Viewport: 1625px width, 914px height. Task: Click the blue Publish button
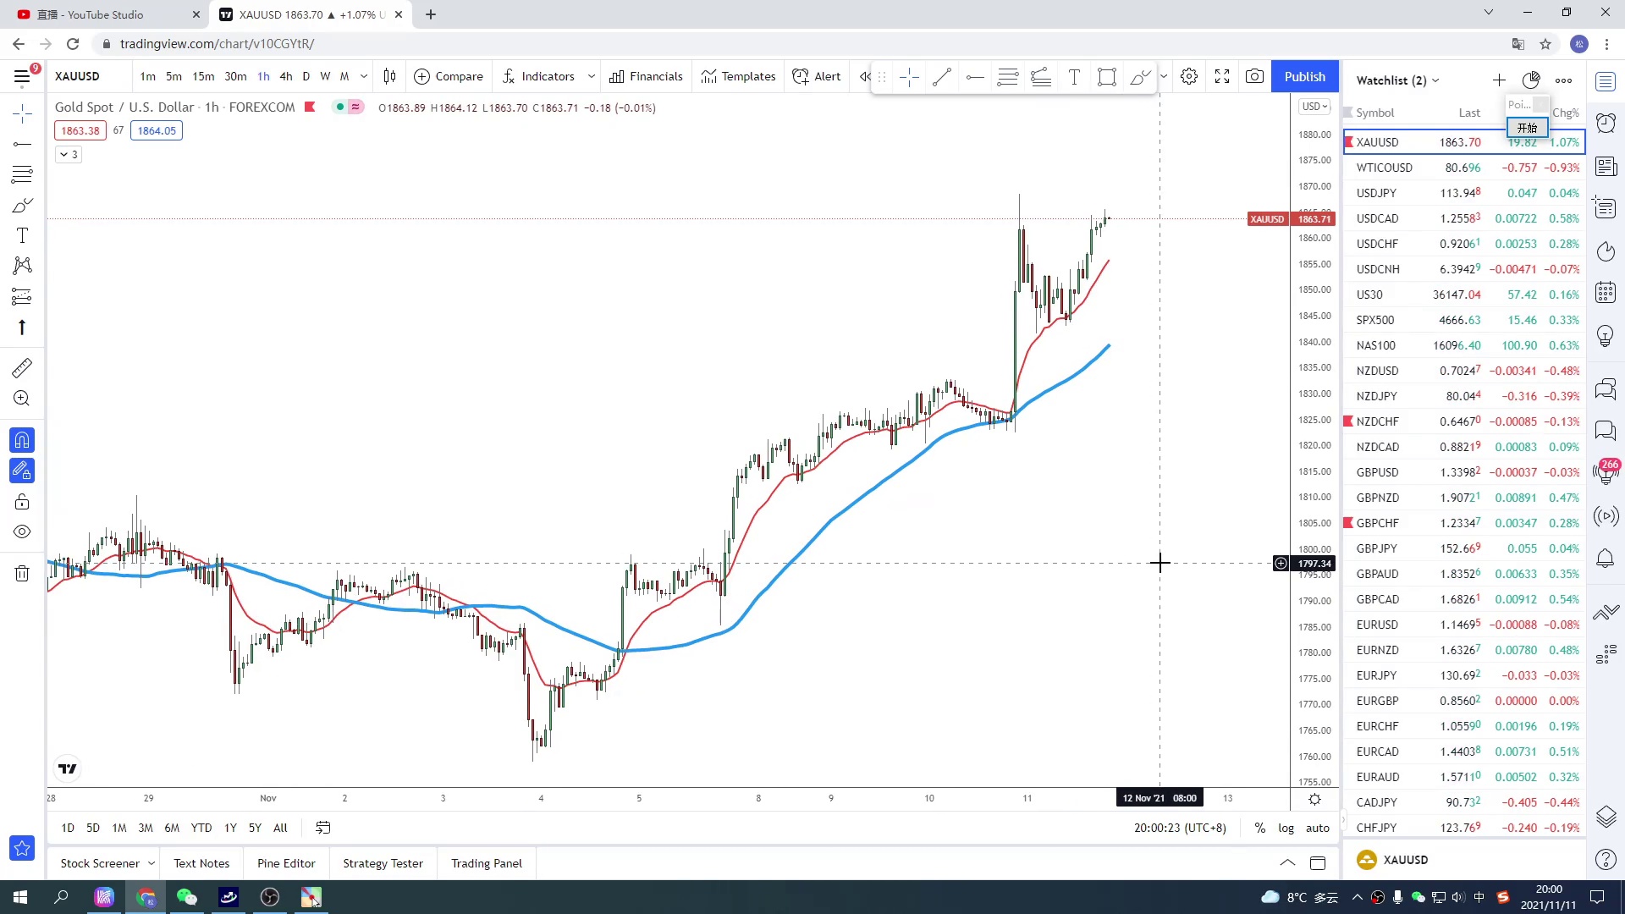click(1304, 76)
